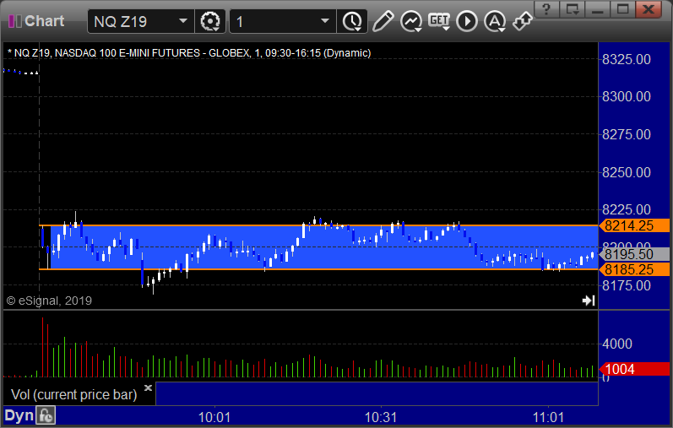Click the Chart window title icon
Screen dimensions: 673x428
pos(15,21)
